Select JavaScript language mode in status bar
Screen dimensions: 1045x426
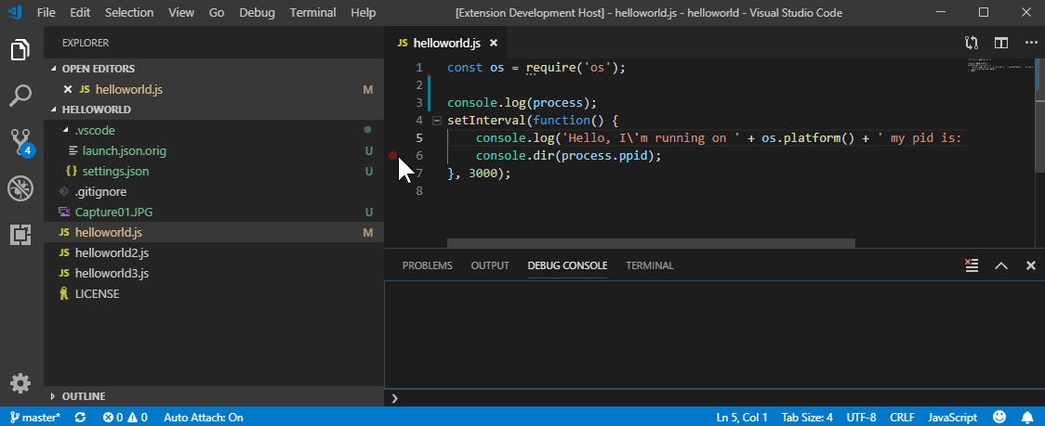952,418
